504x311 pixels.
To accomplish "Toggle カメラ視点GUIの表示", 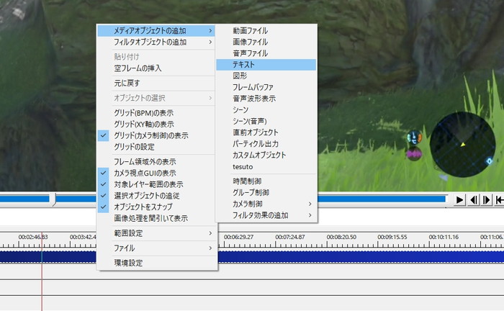I will coord(156,173).
